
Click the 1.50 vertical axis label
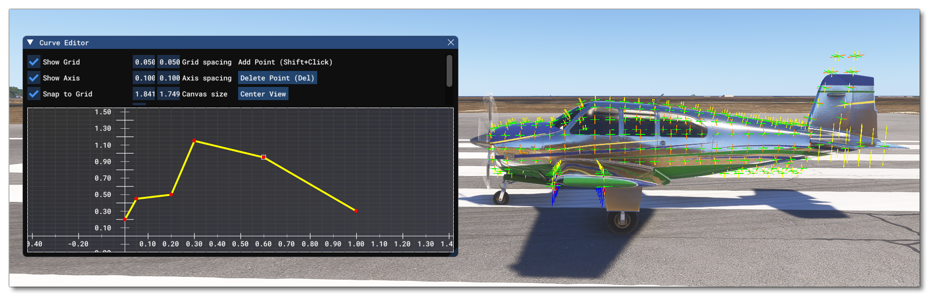tap(103, 112)
